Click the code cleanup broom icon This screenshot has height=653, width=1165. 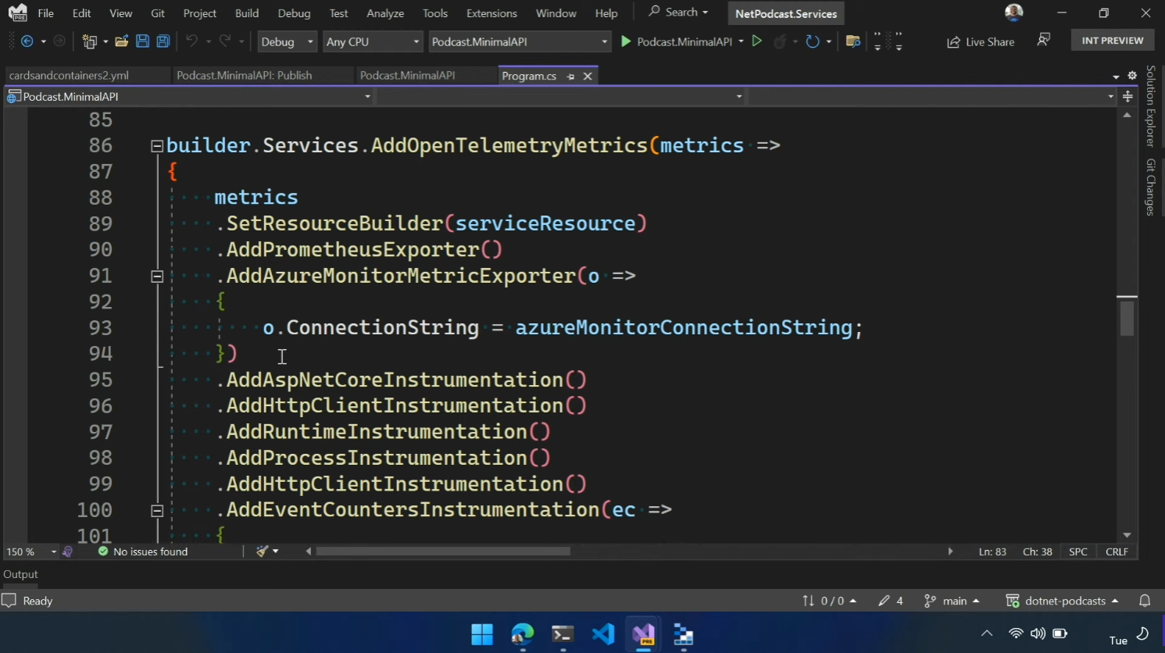point(263,551)
